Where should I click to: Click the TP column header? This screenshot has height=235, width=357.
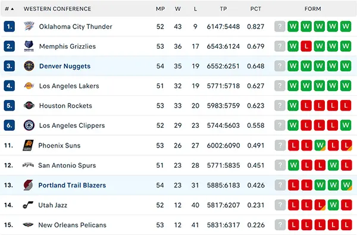(223, 9)
